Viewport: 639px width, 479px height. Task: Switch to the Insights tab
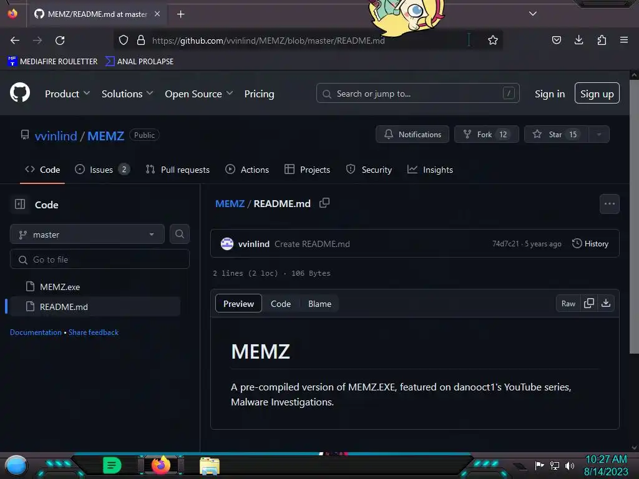(430, 170)
